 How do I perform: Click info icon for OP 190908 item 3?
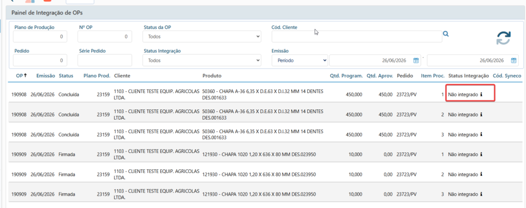pyautogui.click(x=481, y=134)
